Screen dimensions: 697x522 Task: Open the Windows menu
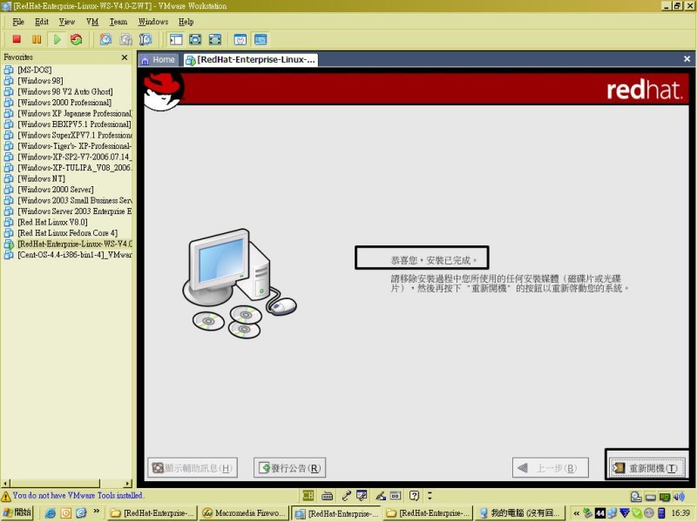click(x=153, y=22)
